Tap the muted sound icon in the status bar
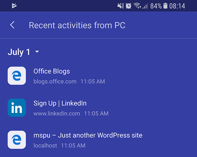This screenshot has width=197, height=157. pyautogui.click(x=120, y=6)
